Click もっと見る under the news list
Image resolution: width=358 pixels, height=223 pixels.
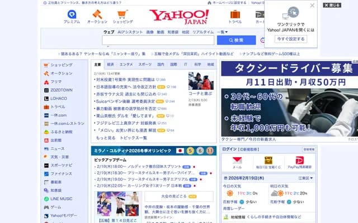click(105, 137)
